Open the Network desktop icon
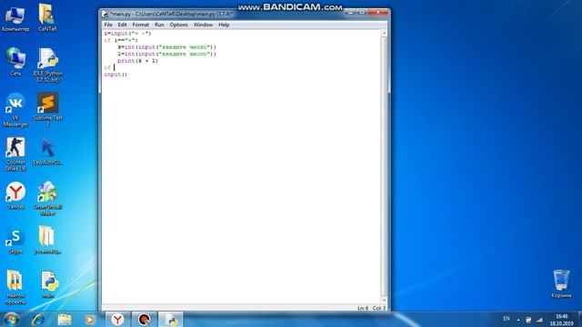The height and width of the screenshot is (327, 582). [x=15, y=62]
